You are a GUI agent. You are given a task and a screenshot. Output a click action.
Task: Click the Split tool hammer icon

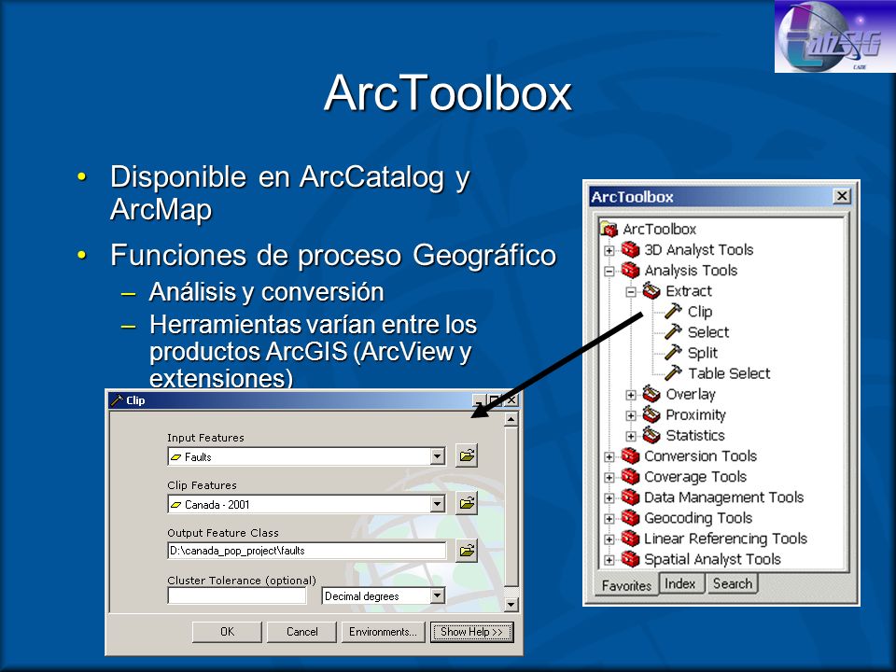[673, 353]
